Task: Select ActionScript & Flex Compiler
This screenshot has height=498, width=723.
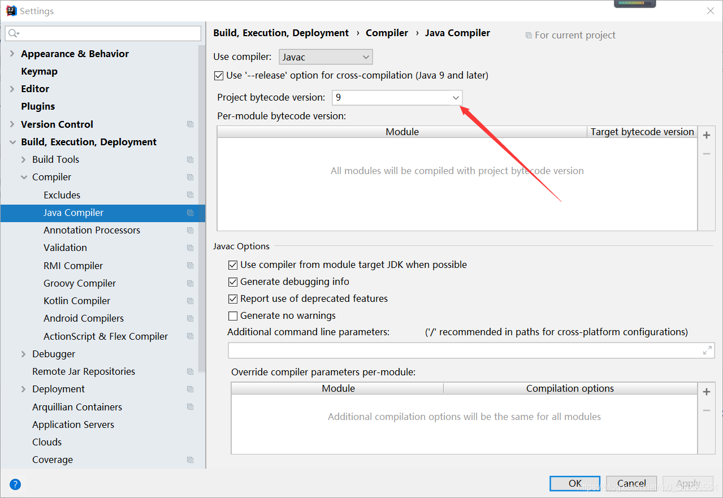Action: (106, 336)
